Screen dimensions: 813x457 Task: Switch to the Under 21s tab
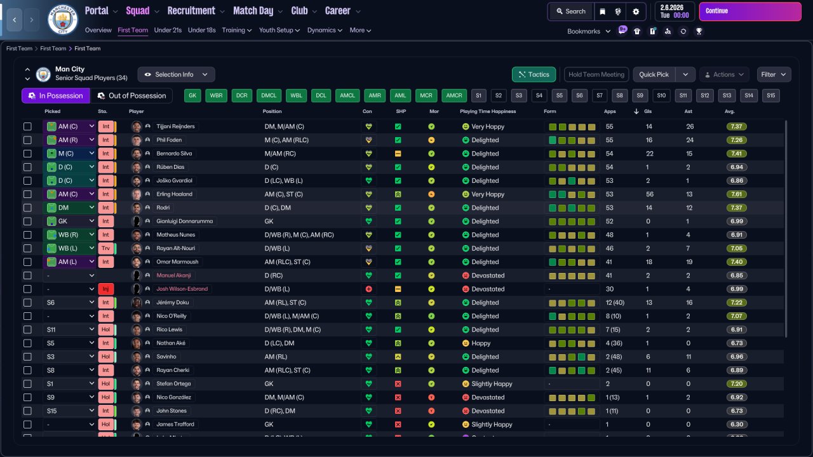coord(168,30)
